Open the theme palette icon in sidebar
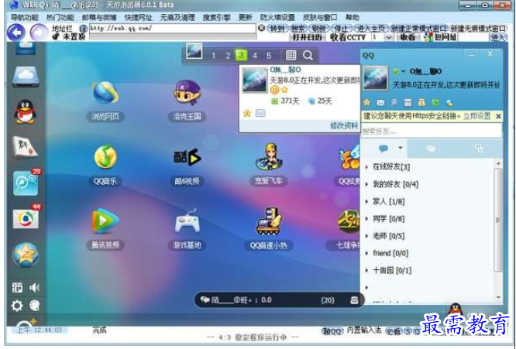Viewport: 516px width, 349px height. (35, 306)
